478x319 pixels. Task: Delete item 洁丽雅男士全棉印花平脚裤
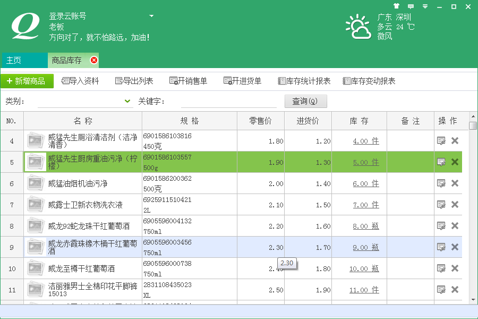pyautogui.click(x=455, y=289)
